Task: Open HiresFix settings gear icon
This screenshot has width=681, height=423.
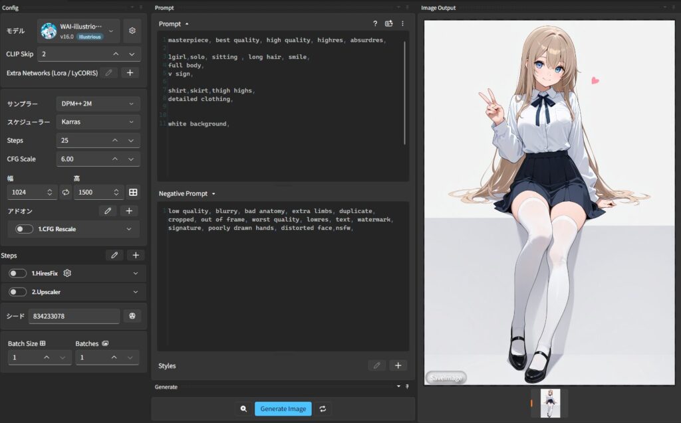Action: [67, 273]
